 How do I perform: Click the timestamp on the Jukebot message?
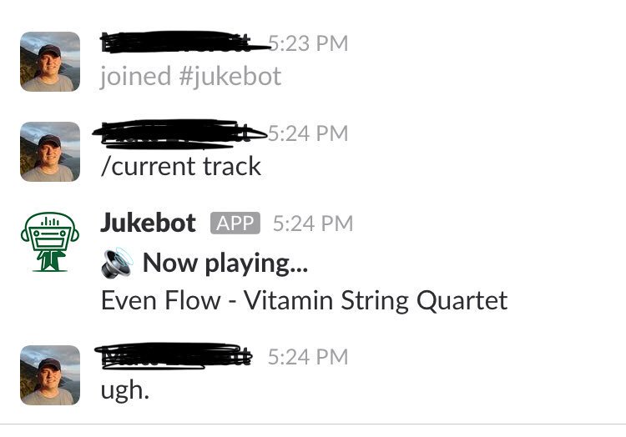(313, 223)
